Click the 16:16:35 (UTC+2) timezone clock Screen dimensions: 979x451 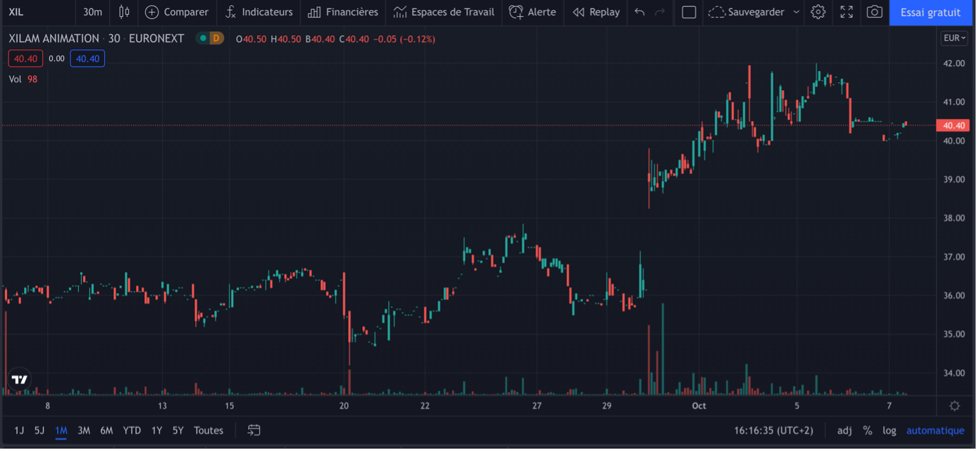773,431
